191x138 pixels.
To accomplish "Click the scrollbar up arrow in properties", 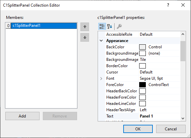I will [183, 34].
